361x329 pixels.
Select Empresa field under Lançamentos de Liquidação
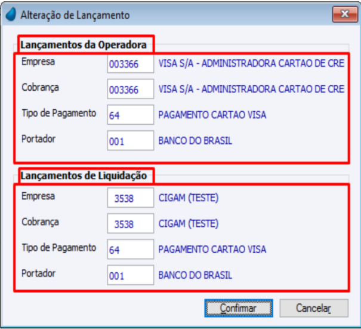click(131, 198)
